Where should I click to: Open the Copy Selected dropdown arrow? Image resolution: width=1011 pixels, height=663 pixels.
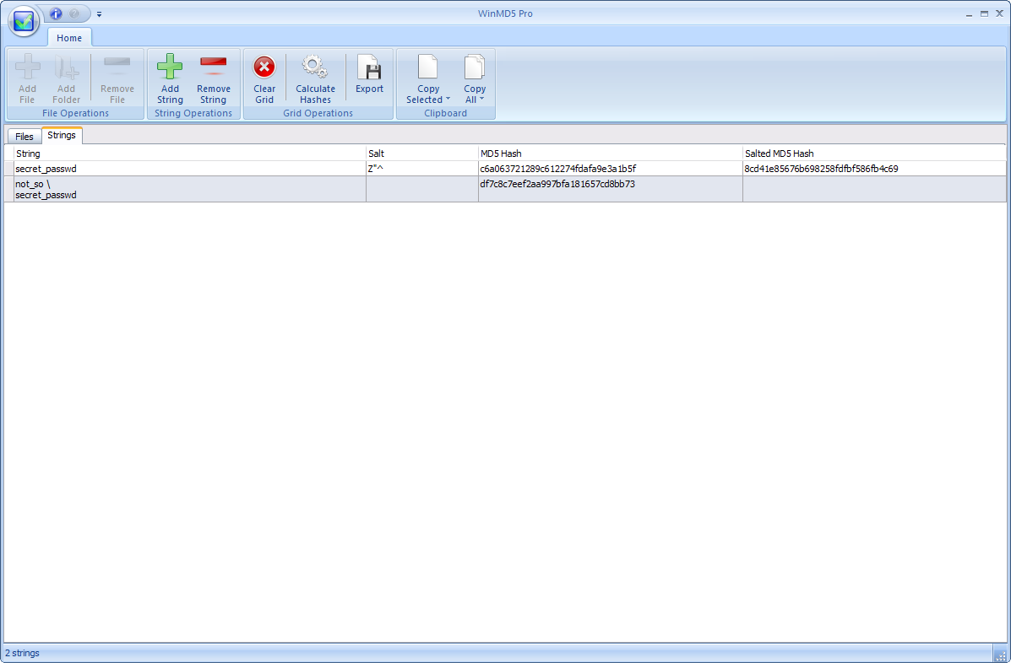[448, 100]
